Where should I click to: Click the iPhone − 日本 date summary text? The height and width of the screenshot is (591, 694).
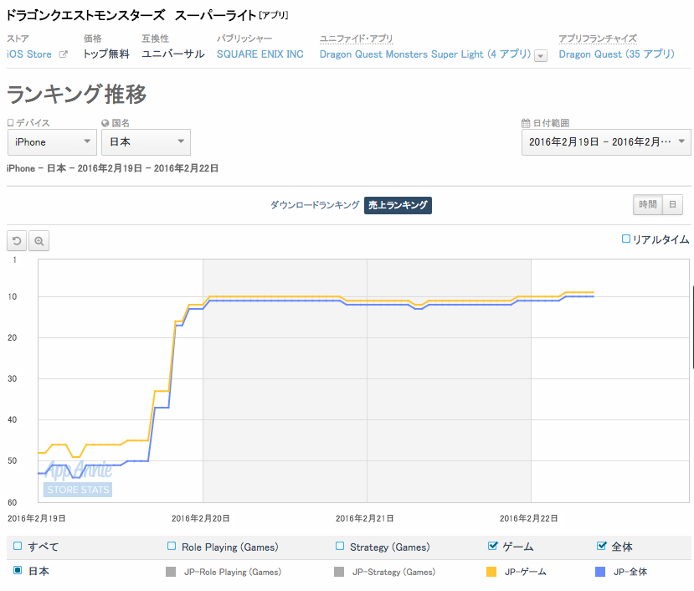[112, 168]
